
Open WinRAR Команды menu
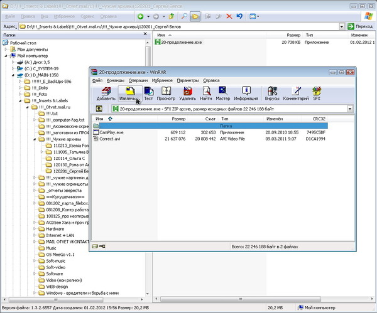click(x=116, y=80)
